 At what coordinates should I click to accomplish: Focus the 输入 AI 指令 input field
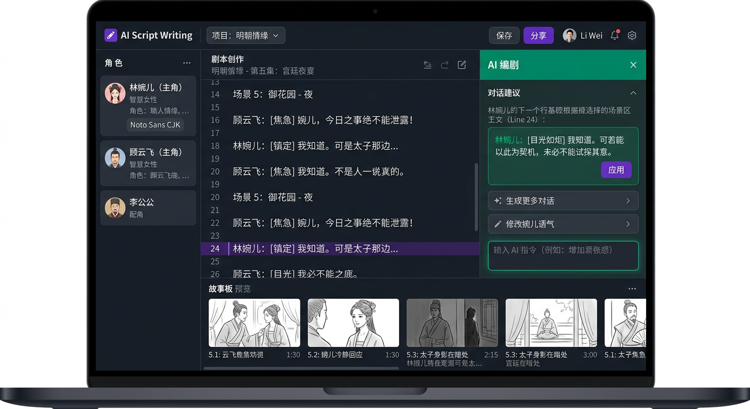click(563, 256)
